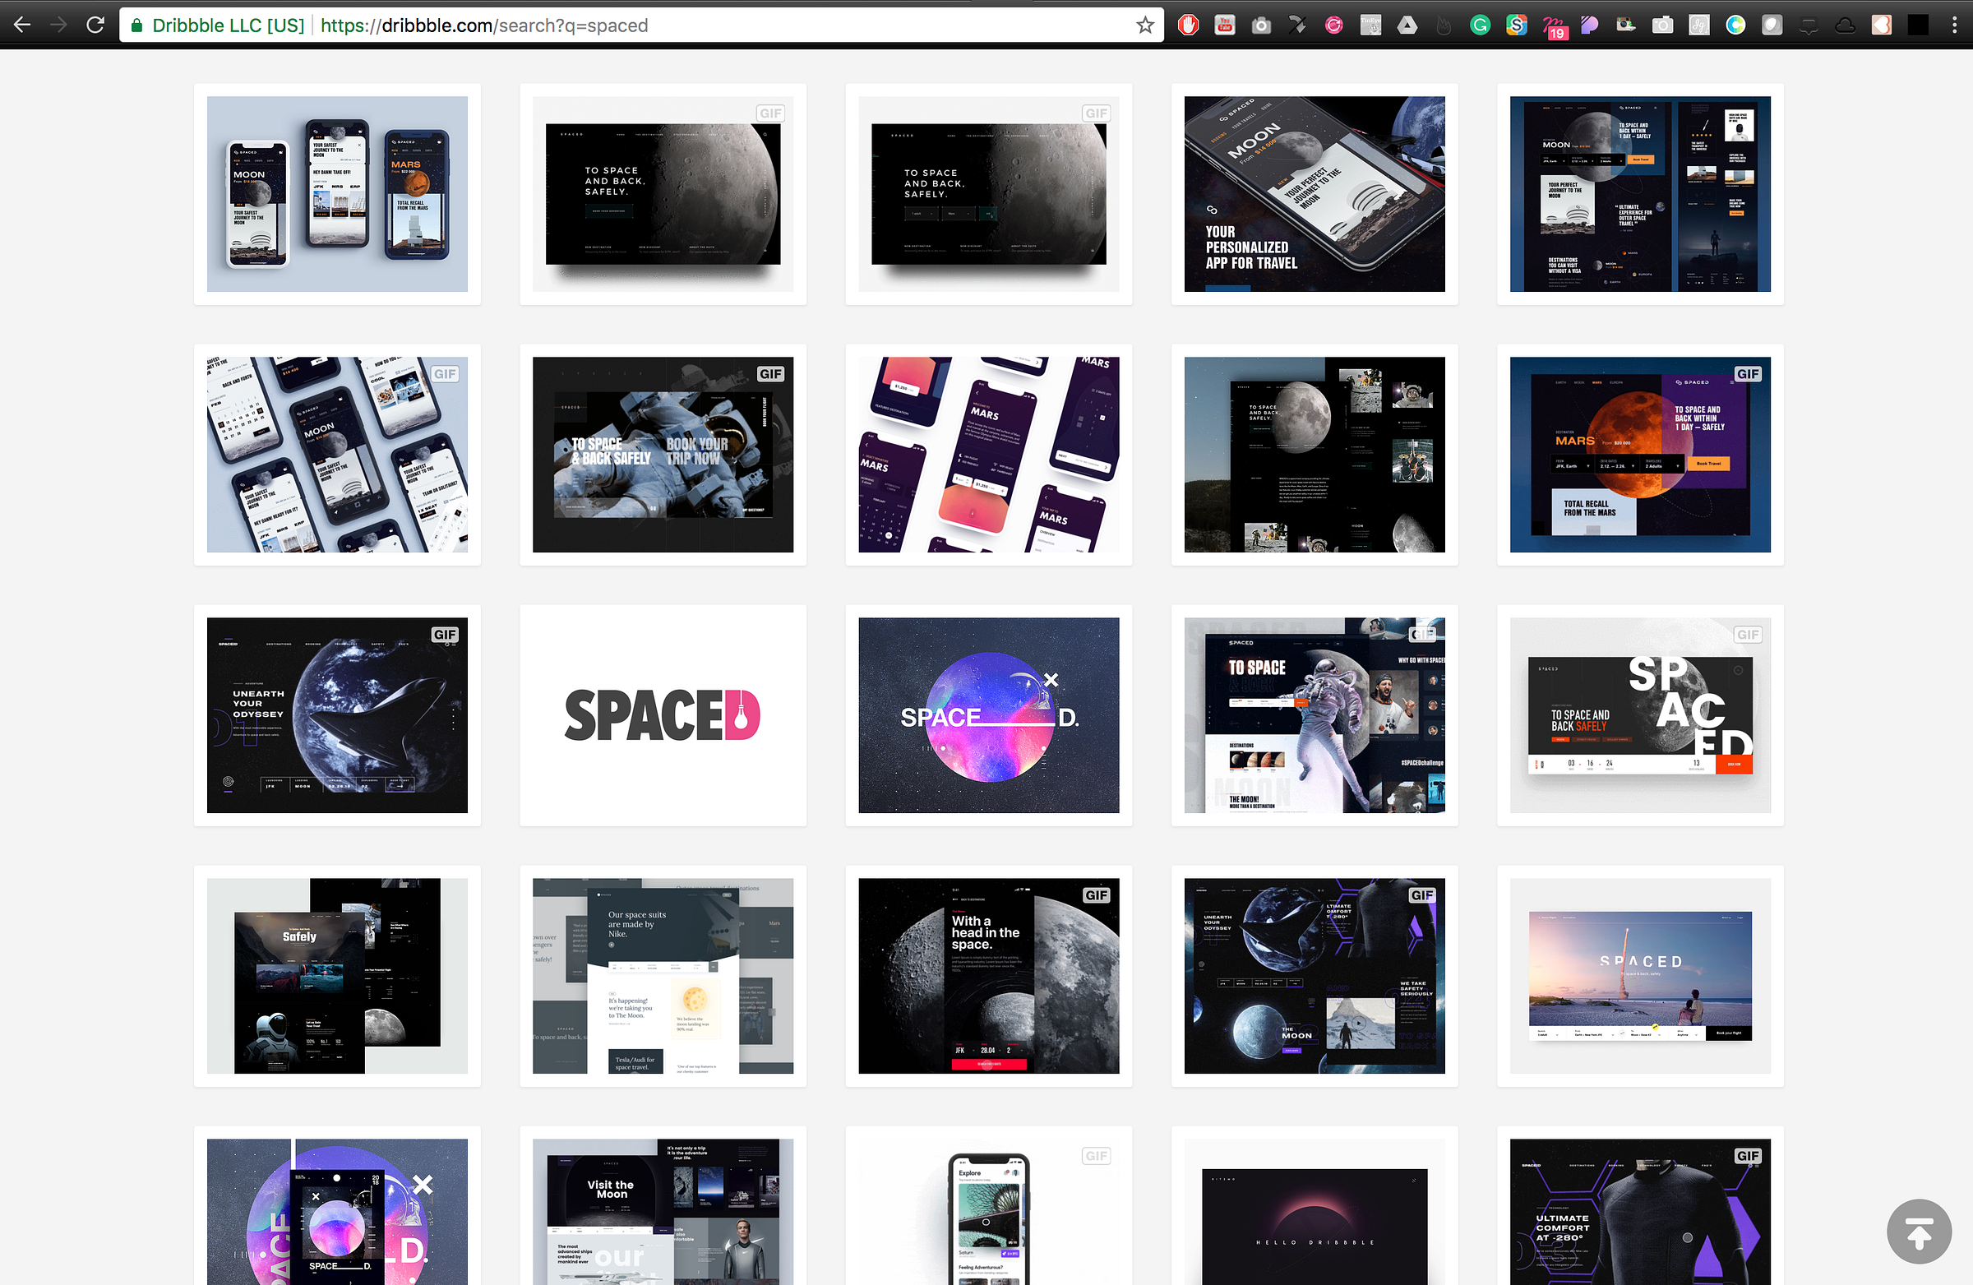This screenshot has width=1973, height=1285.
Task: Open 'Our space suits are made by Nike' shot
Action: pyautogui.click(x=663, y=975)
